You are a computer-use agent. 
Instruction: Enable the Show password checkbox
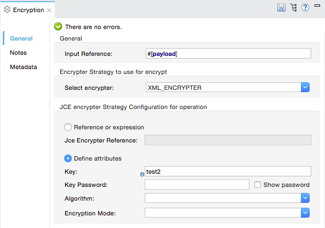pos(258,185)
